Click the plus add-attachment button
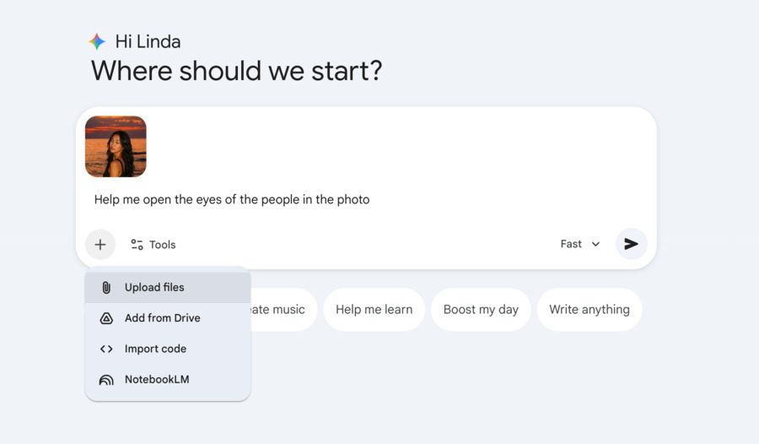Viewport: 759px width, 444px height. pyautogui.click(x=100, y=245)
